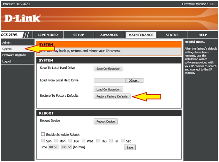Select the Maintenance tab
Viewport: 219px width, 162px height.
point(141,35)
